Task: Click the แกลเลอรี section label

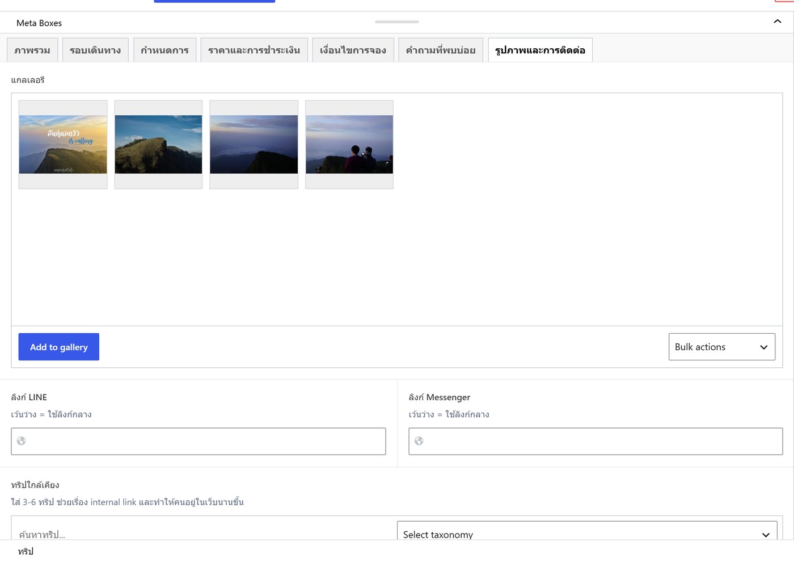Action: tap(28, 80)
